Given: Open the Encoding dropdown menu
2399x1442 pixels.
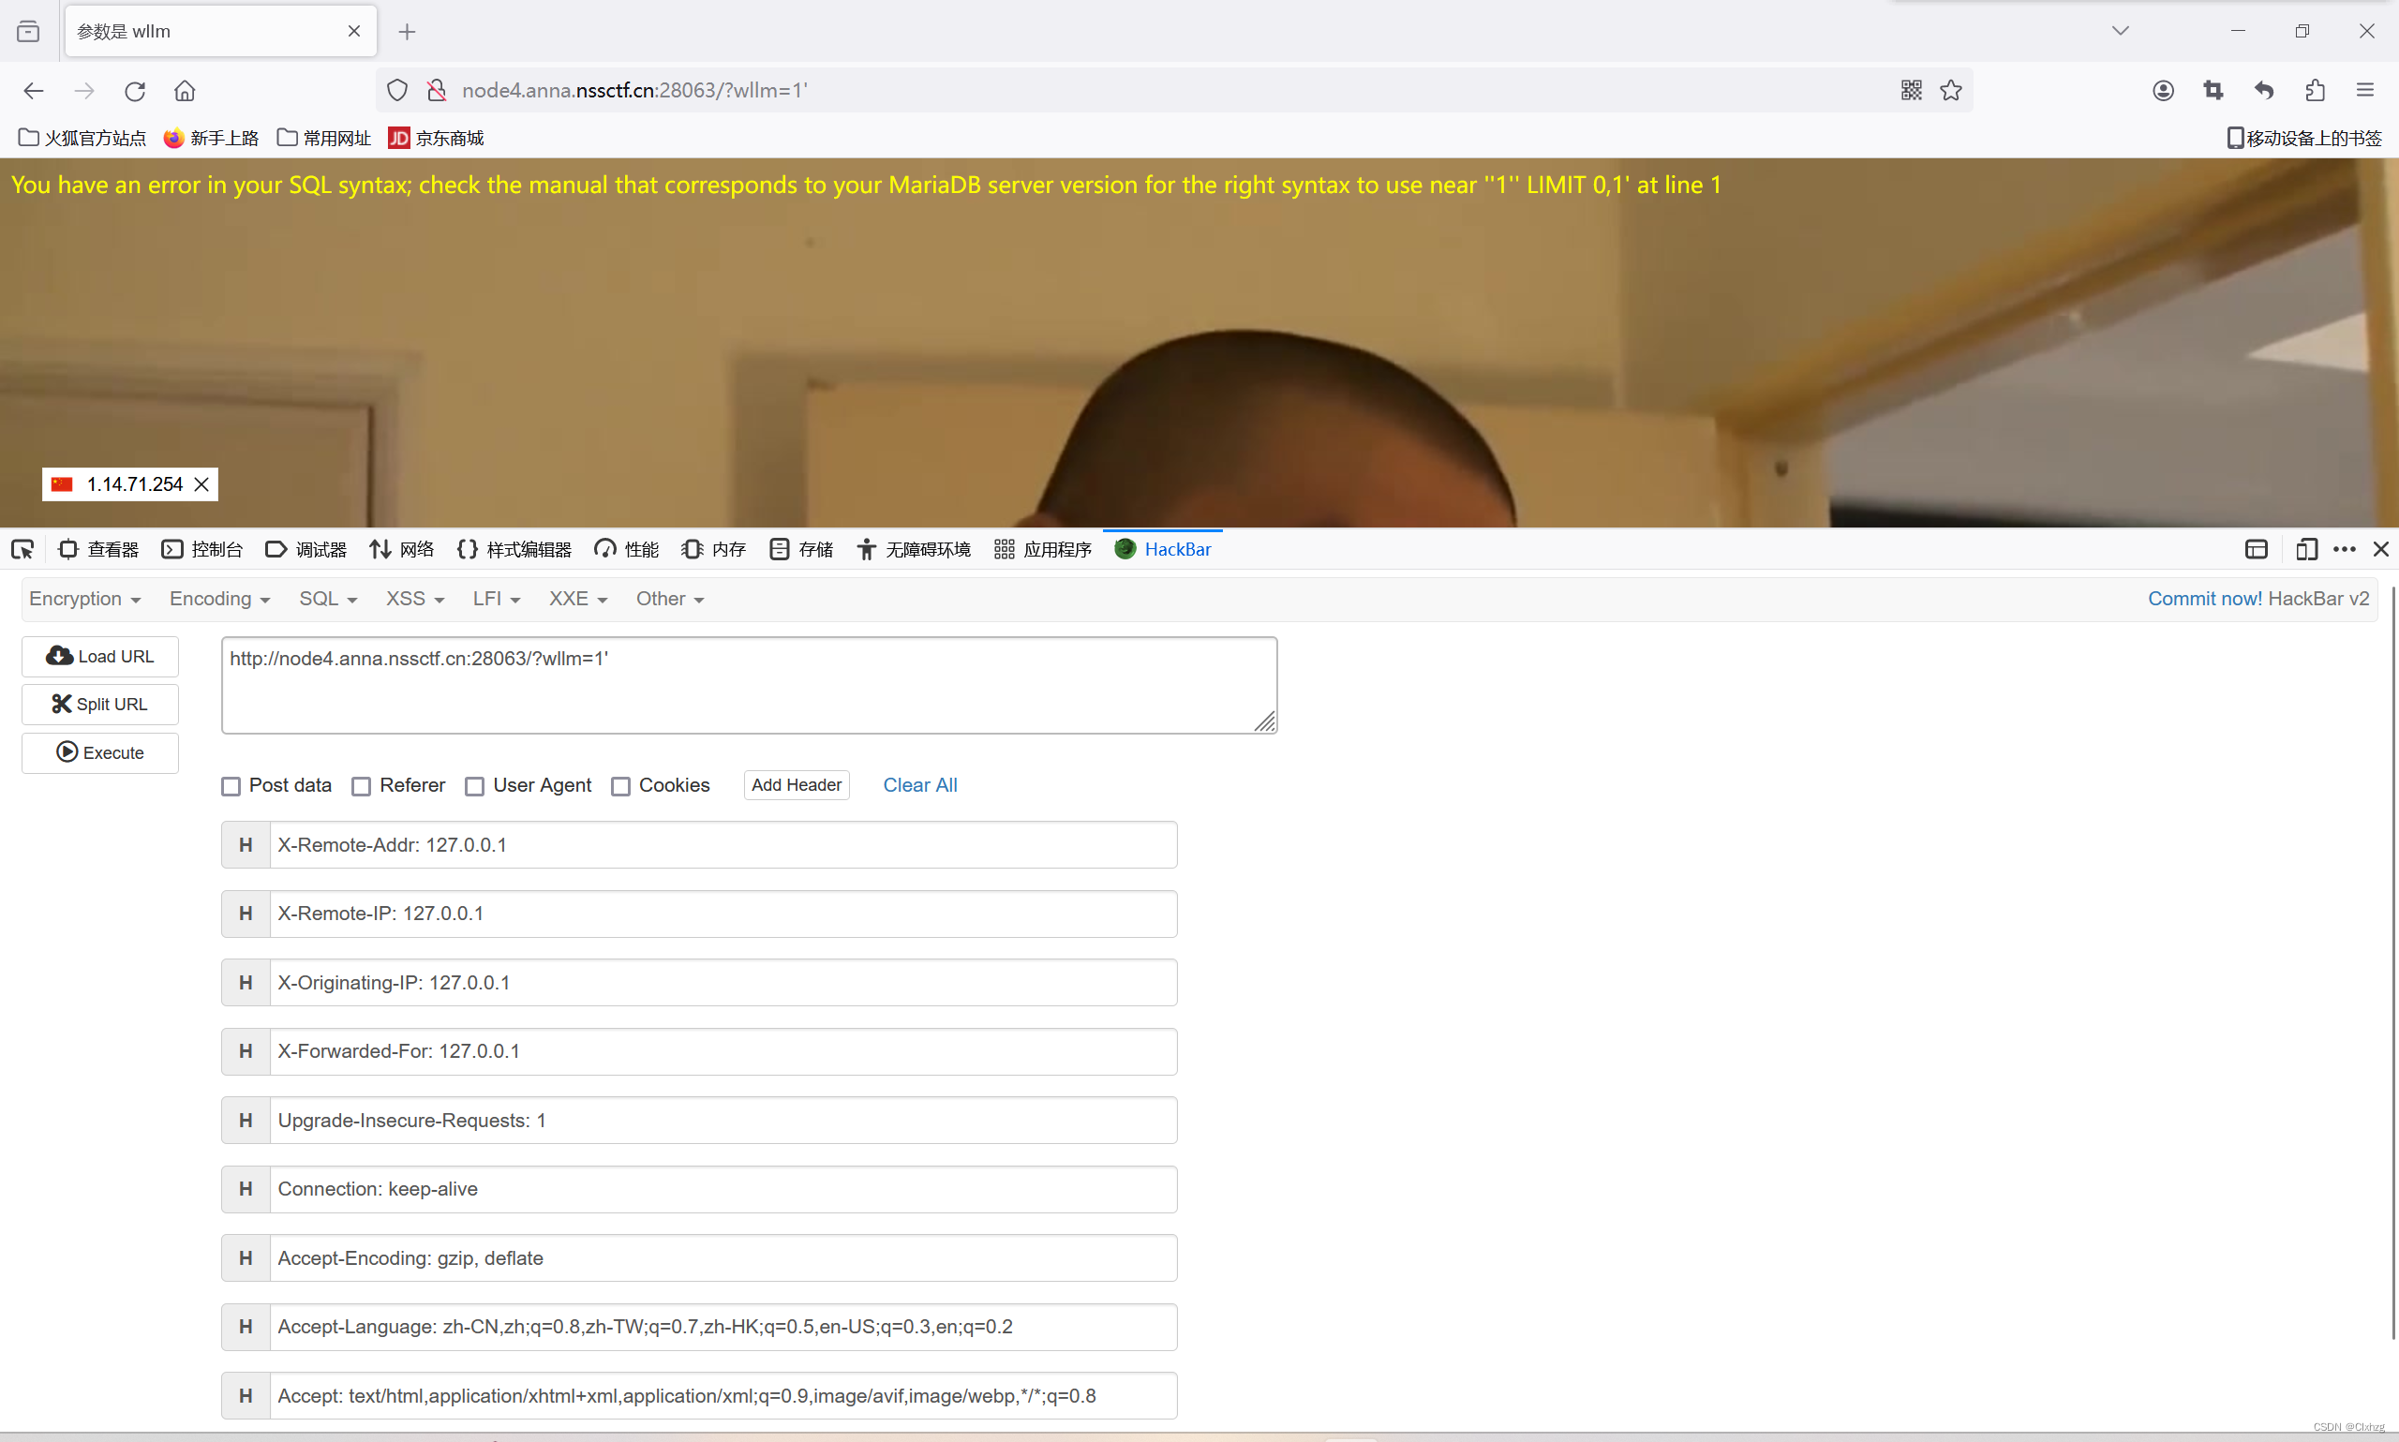Looking at the screenshot, I should click(x=218, y=599).
